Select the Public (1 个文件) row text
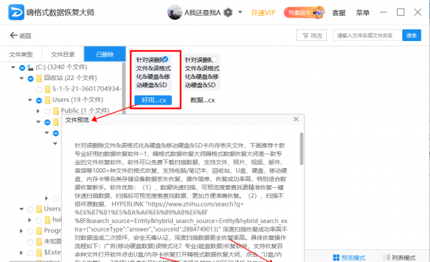The height and width of the screenshot is (262, 430). tap(85, 110)
